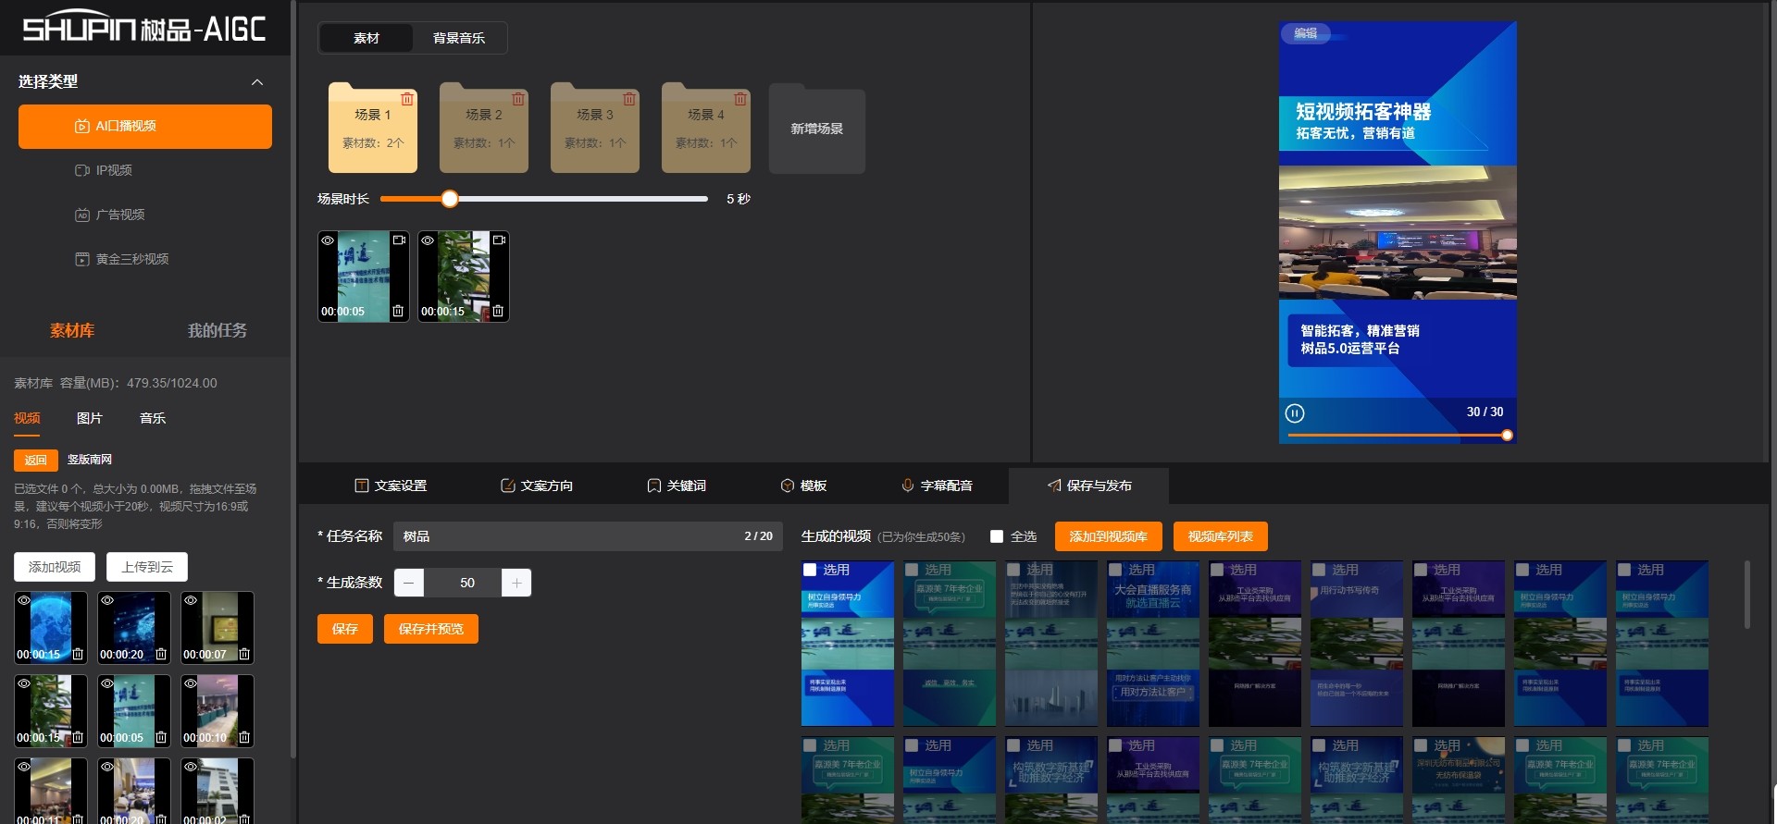Open the 文案设置 tab
Screen dimensions: 1777x824
391,486
